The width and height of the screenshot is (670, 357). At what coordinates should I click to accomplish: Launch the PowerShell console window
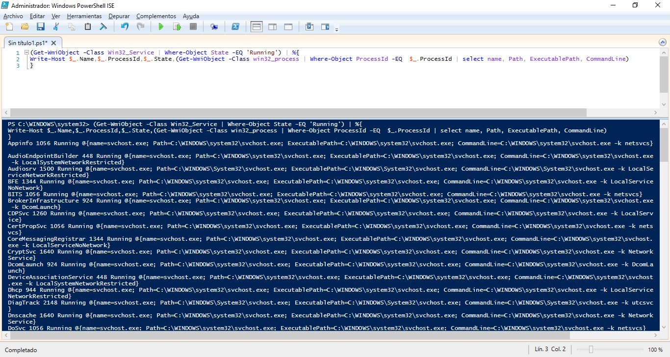(x=235, y=26)
